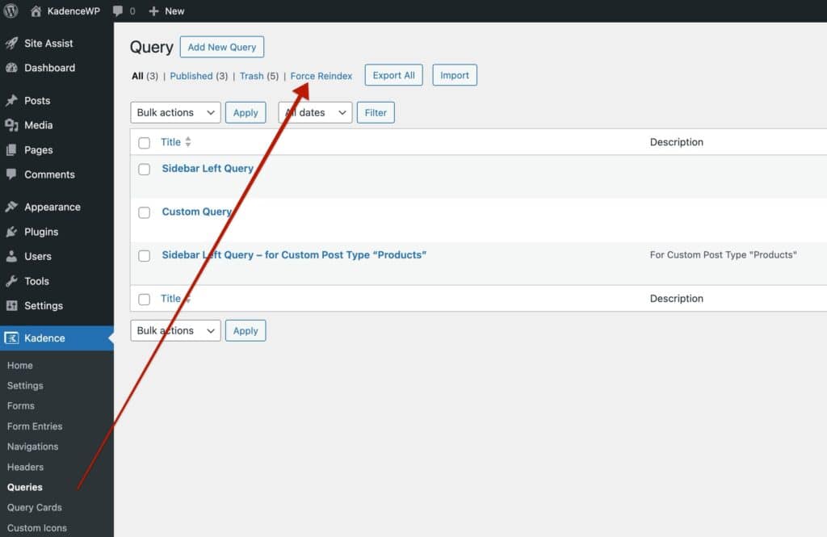
Task: Expand the bottom Bulk actions selector
Action: pos(174,330)
